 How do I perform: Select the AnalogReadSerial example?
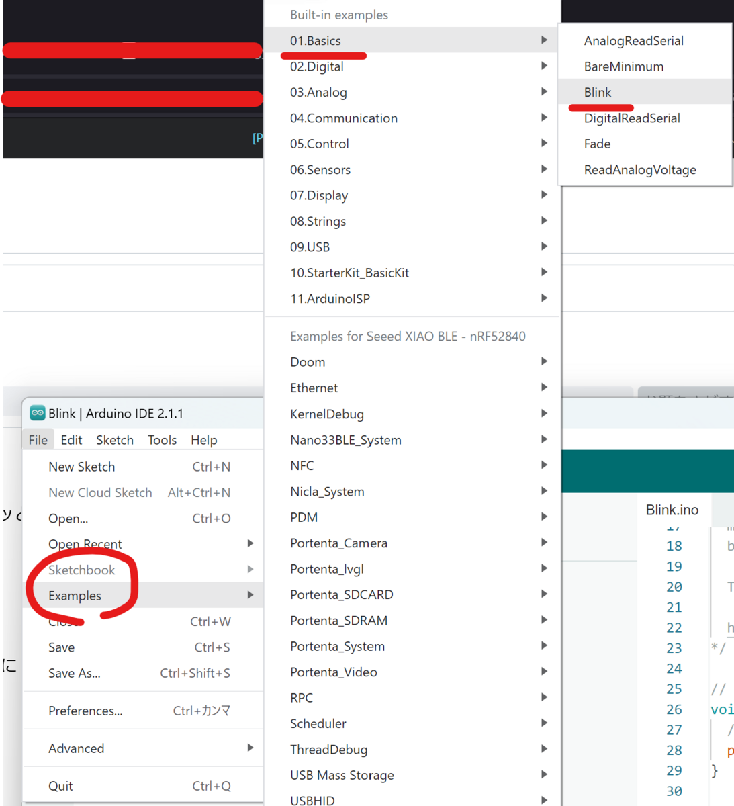click(645, 40)
